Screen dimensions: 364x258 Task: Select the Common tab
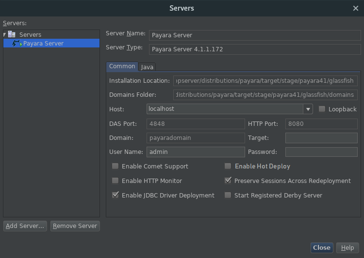pyautogui.click(x=122, y=67)
